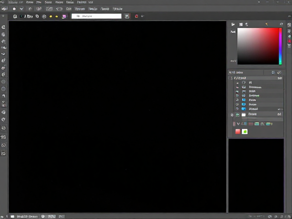Pick a color in the red gradient field
The image size is (292, 219).
click(258, 46)
